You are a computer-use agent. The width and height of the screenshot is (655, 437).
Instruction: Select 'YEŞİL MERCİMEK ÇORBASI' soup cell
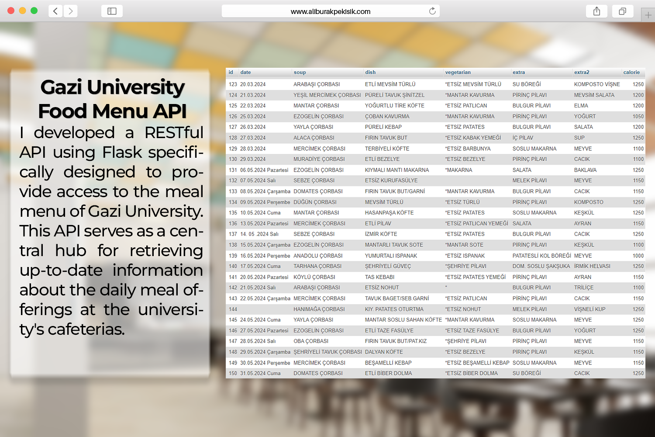tap(327, 95)
